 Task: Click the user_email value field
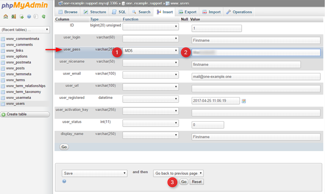[256, 76]
